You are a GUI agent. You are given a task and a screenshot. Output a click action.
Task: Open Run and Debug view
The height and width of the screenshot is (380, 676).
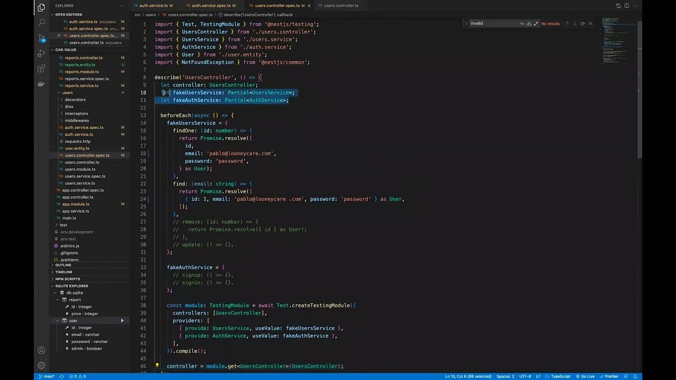(41, 53)
